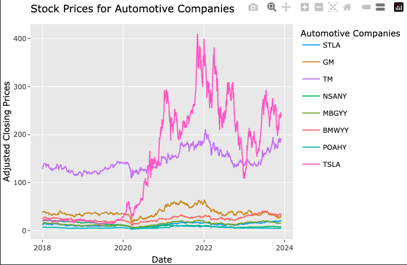Toggle NSANY legend entry
The width and height of the screenshot is (407, 265).
tap(324, 96)
